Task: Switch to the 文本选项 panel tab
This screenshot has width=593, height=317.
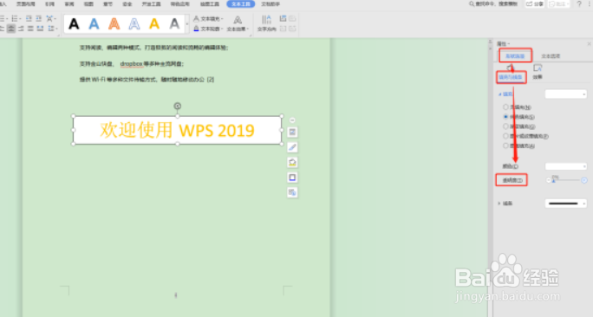Action: (x=551, y=56)
